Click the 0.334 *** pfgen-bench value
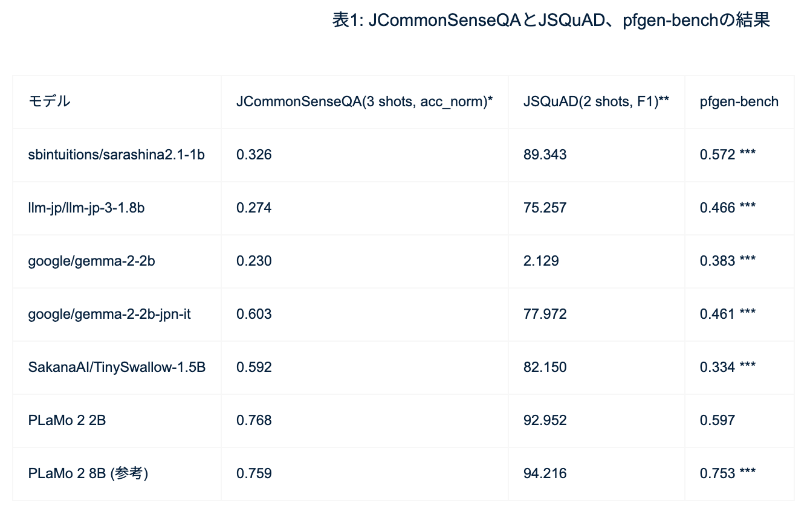The height and width of the screenshot is (512, 810). (x=728, y=367)
